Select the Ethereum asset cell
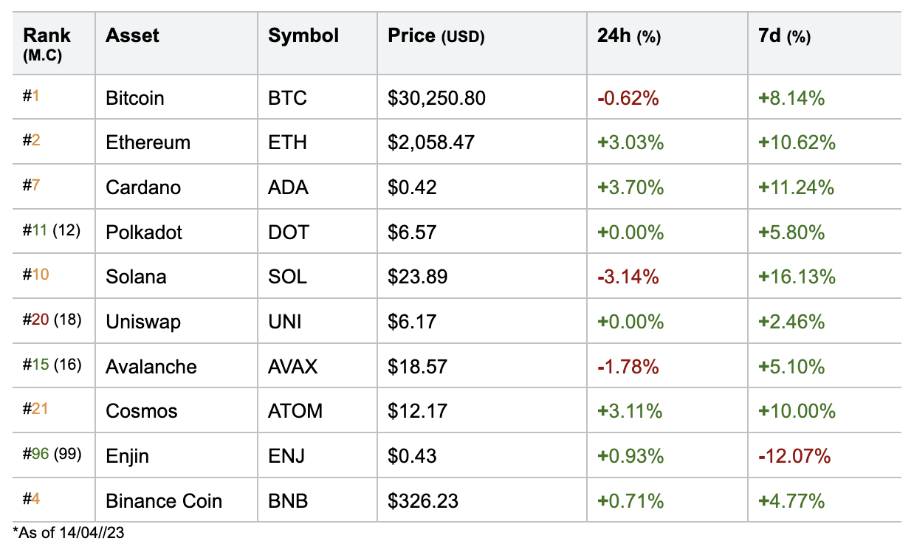 pos(148,142)
